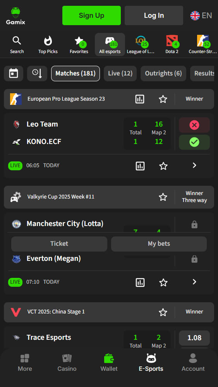Click the green Sign Up button
This screenshot has width=218, height=387.
point(92,15)
